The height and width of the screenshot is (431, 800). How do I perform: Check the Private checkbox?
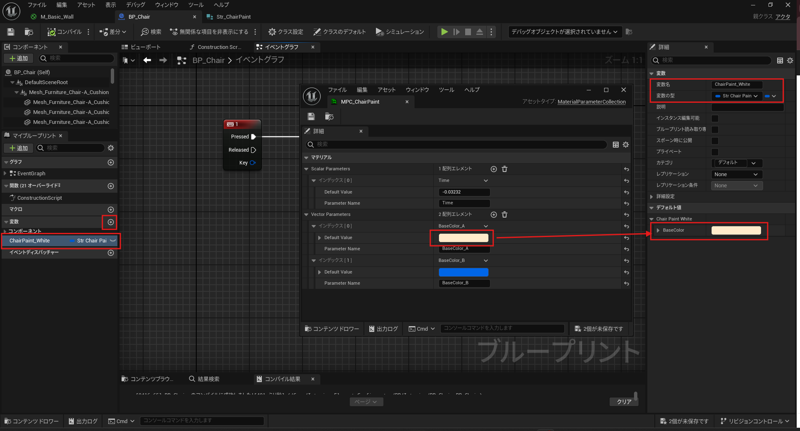[x=715, y=152]
